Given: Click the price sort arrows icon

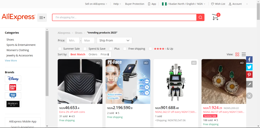Looking at the screenshot, I should [x=108, y=54].
